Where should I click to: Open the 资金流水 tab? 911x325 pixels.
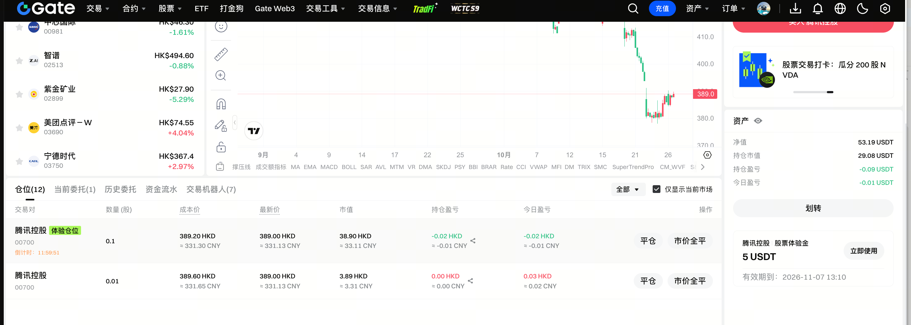click(x=161, y=190)
